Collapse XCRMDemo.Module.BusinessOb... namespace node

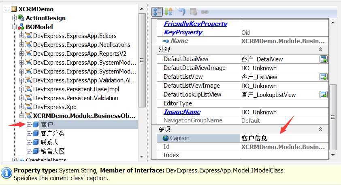(x=21, y=116)
